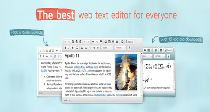This screenshot has width=210, height=112.
Task: Toggle Source view in the right editor
Action: point(169,50)
